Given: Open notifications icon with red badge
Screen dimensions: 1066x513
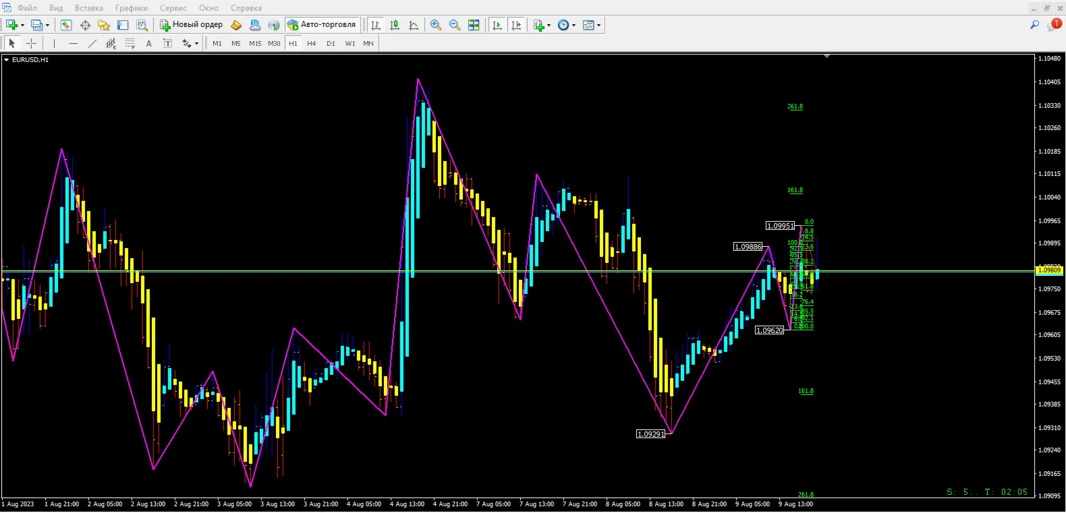Looking at the screenshot, I should (x=1054, y=24).
